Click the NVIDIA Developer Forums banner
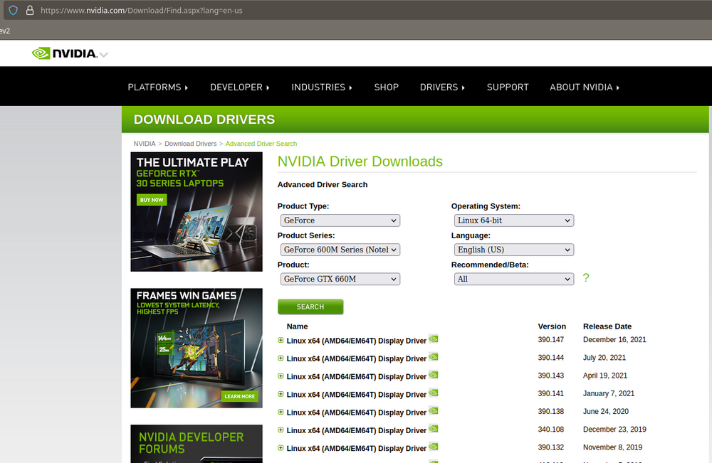The height and width of the screenshot is (463, 712). [197, 444]
